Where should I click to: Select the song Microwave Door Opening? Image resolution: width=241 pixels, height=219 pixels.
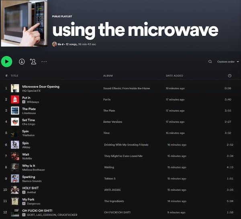pyautogui.click(x=41, y=87)
